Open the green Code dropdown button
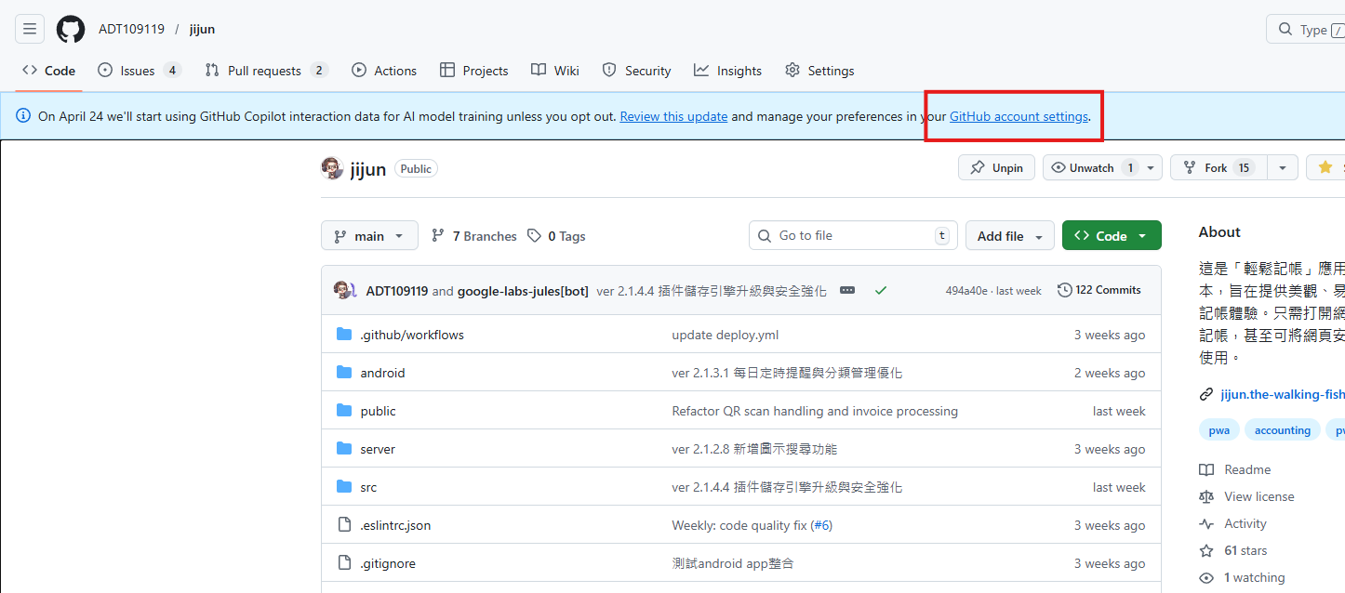Screen dimensions: 1345x593 pyautogui.click(x=1112, y=236)
